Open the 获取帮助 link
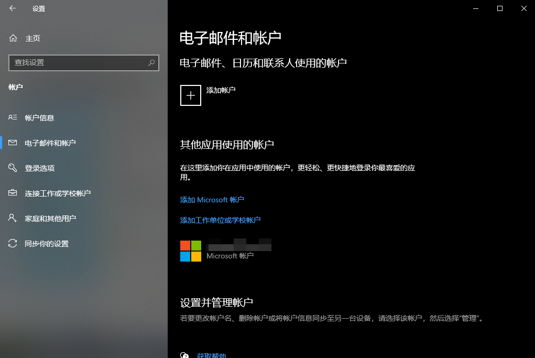 pos(212,355)
